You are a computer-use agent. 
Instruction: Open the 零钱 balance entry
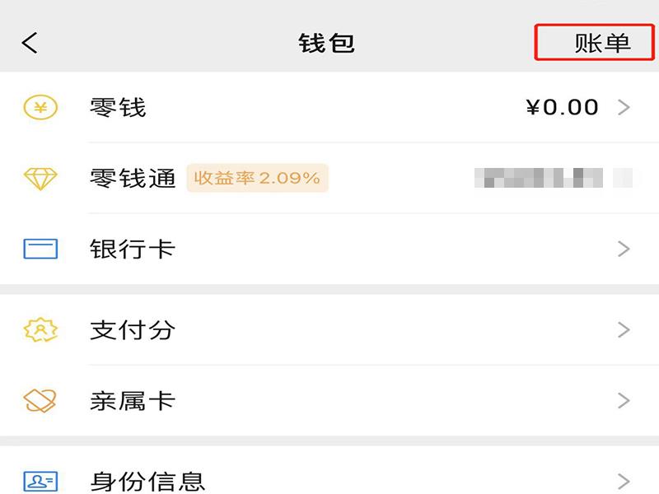118,108
